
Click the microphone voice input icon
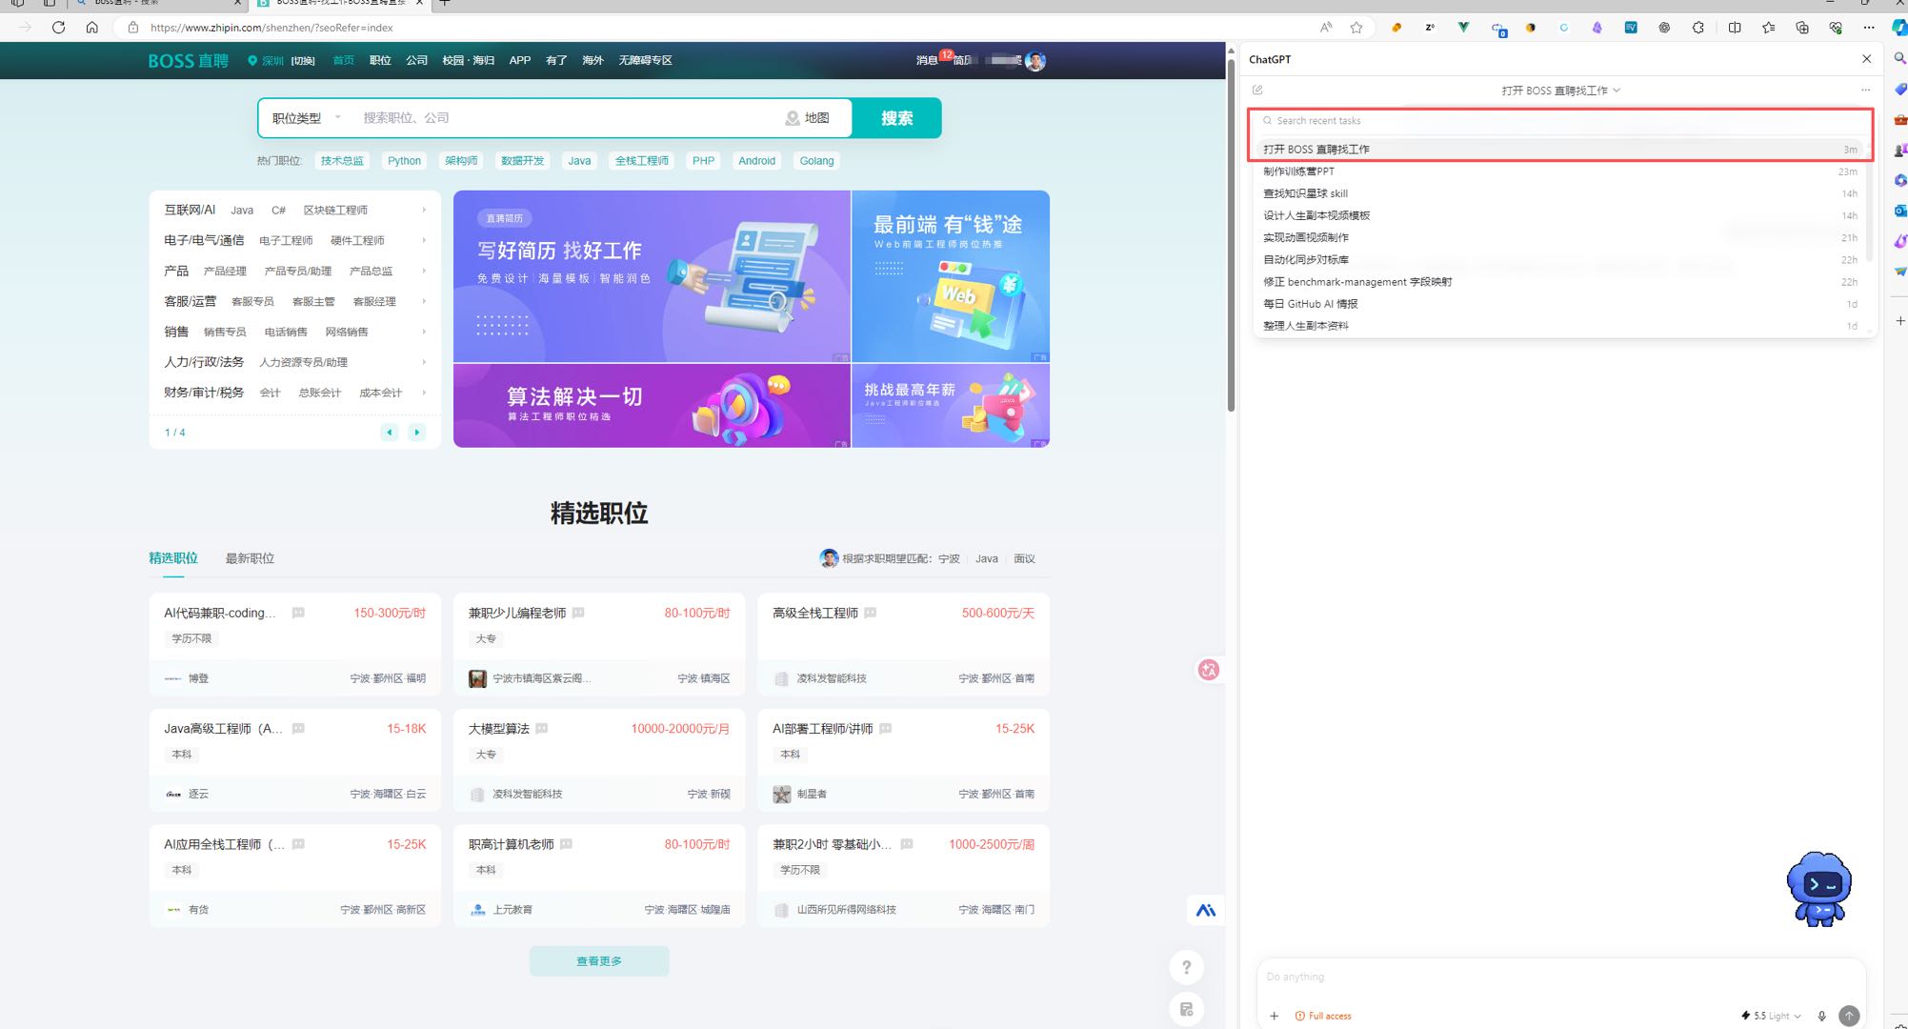pos(1821,1016)
